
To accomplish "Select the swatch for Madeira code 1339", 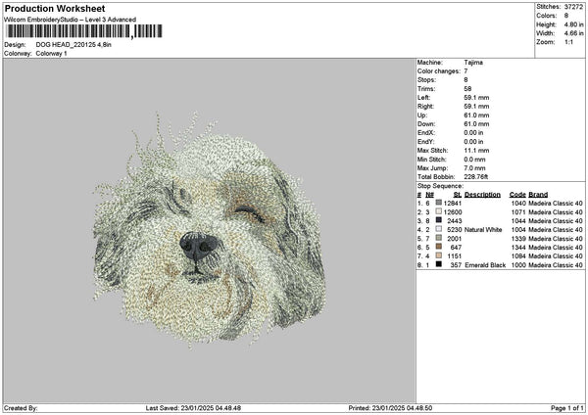I will [x=438, y=238].
